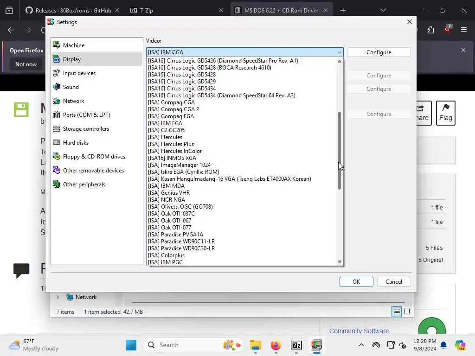
Task: Choose [ISA] NCR NGA option
Action: point(241,200)
